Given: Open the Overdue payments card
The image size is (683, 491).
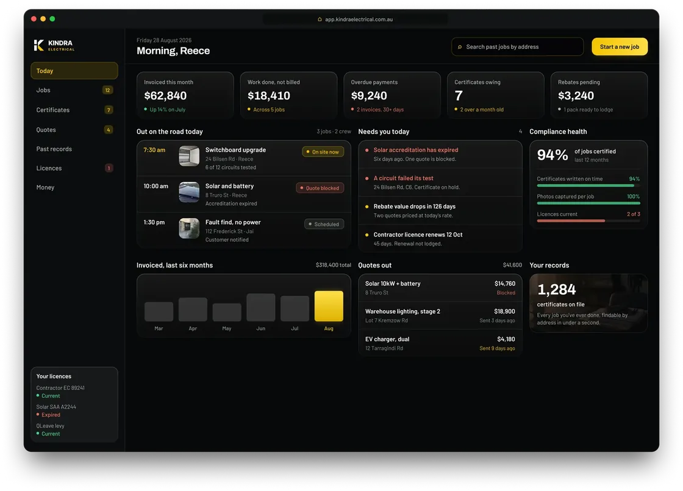Looking at the screenshot, I should (x=392, y=95).
